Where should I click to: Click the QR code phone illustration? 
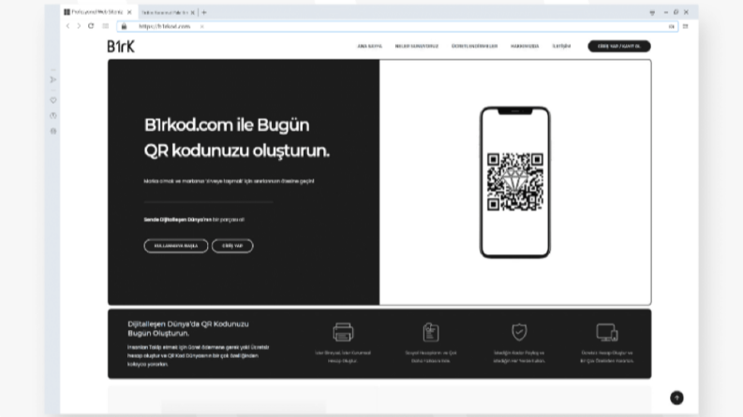pos(515,182)
